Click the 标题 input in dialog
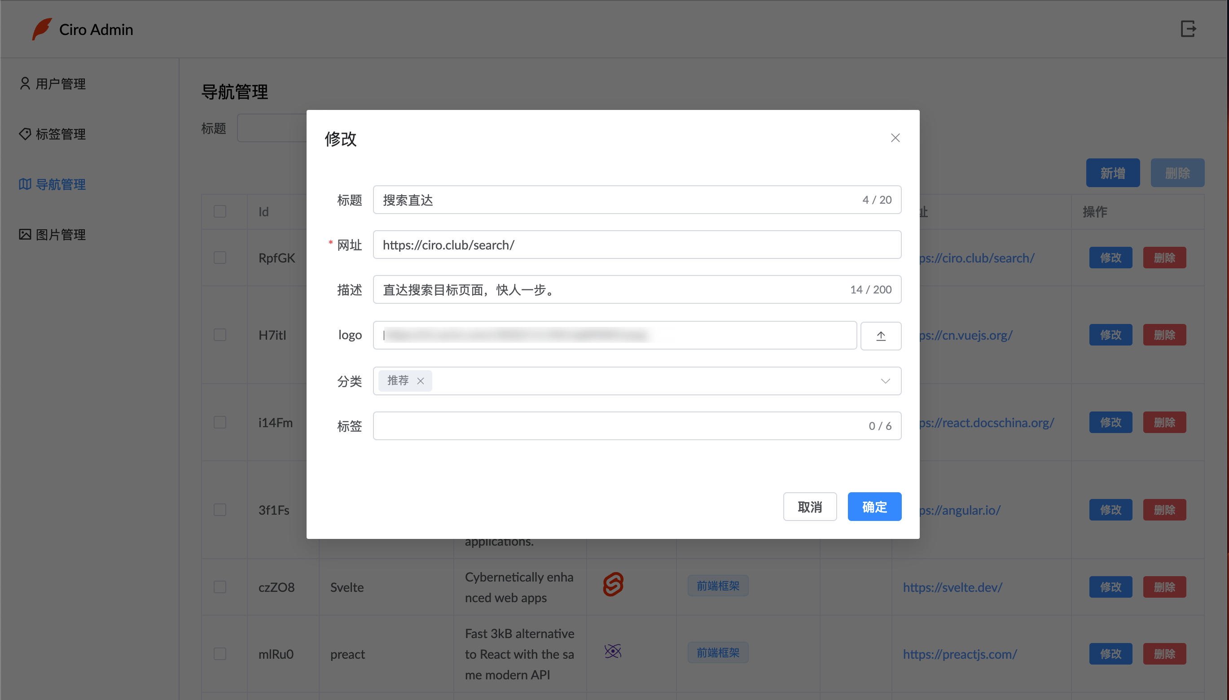This screenshot has width=1229, height=700. [637, 200]
